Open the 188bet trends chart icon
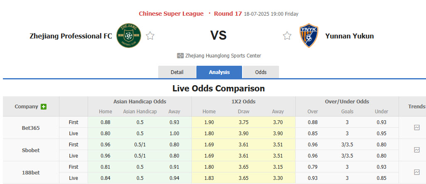 [x=417, y=172]
